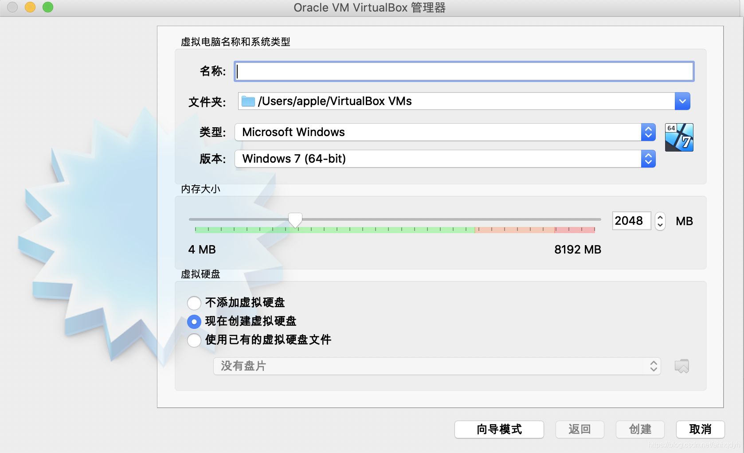Open the Microsoft Windows type dropdown
This screenshot has width=744, height=453.
[x=445, y=132]
